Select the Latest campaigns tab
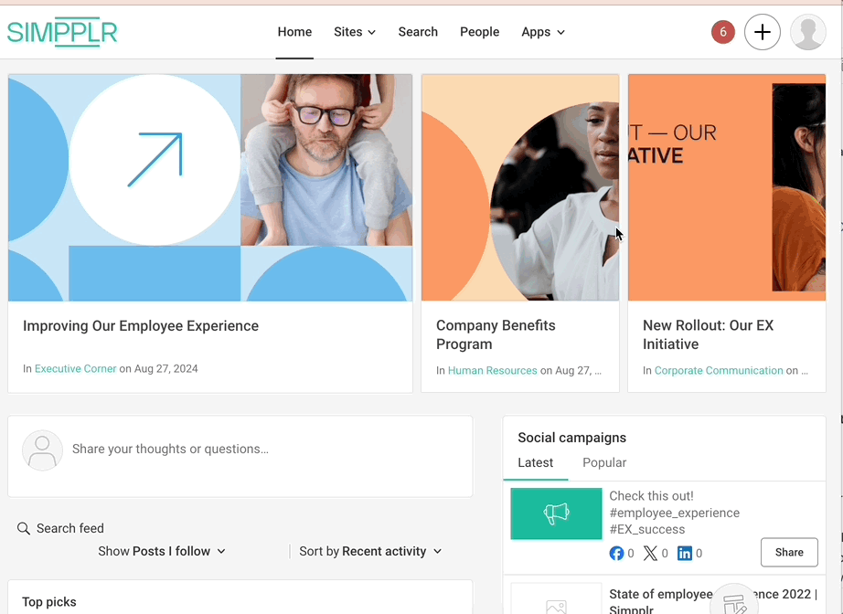This screenshot has width=843, height=614. click(535, 462)
